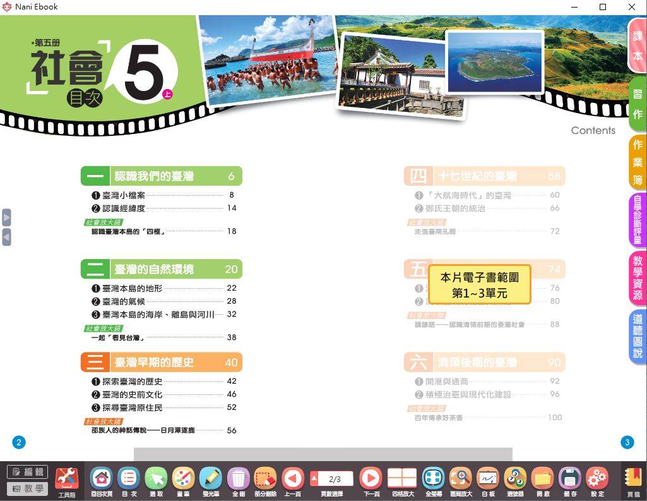Jump to unit 一 認識我們的臺灣
This screenshot has width=647, height=501.
162,176
